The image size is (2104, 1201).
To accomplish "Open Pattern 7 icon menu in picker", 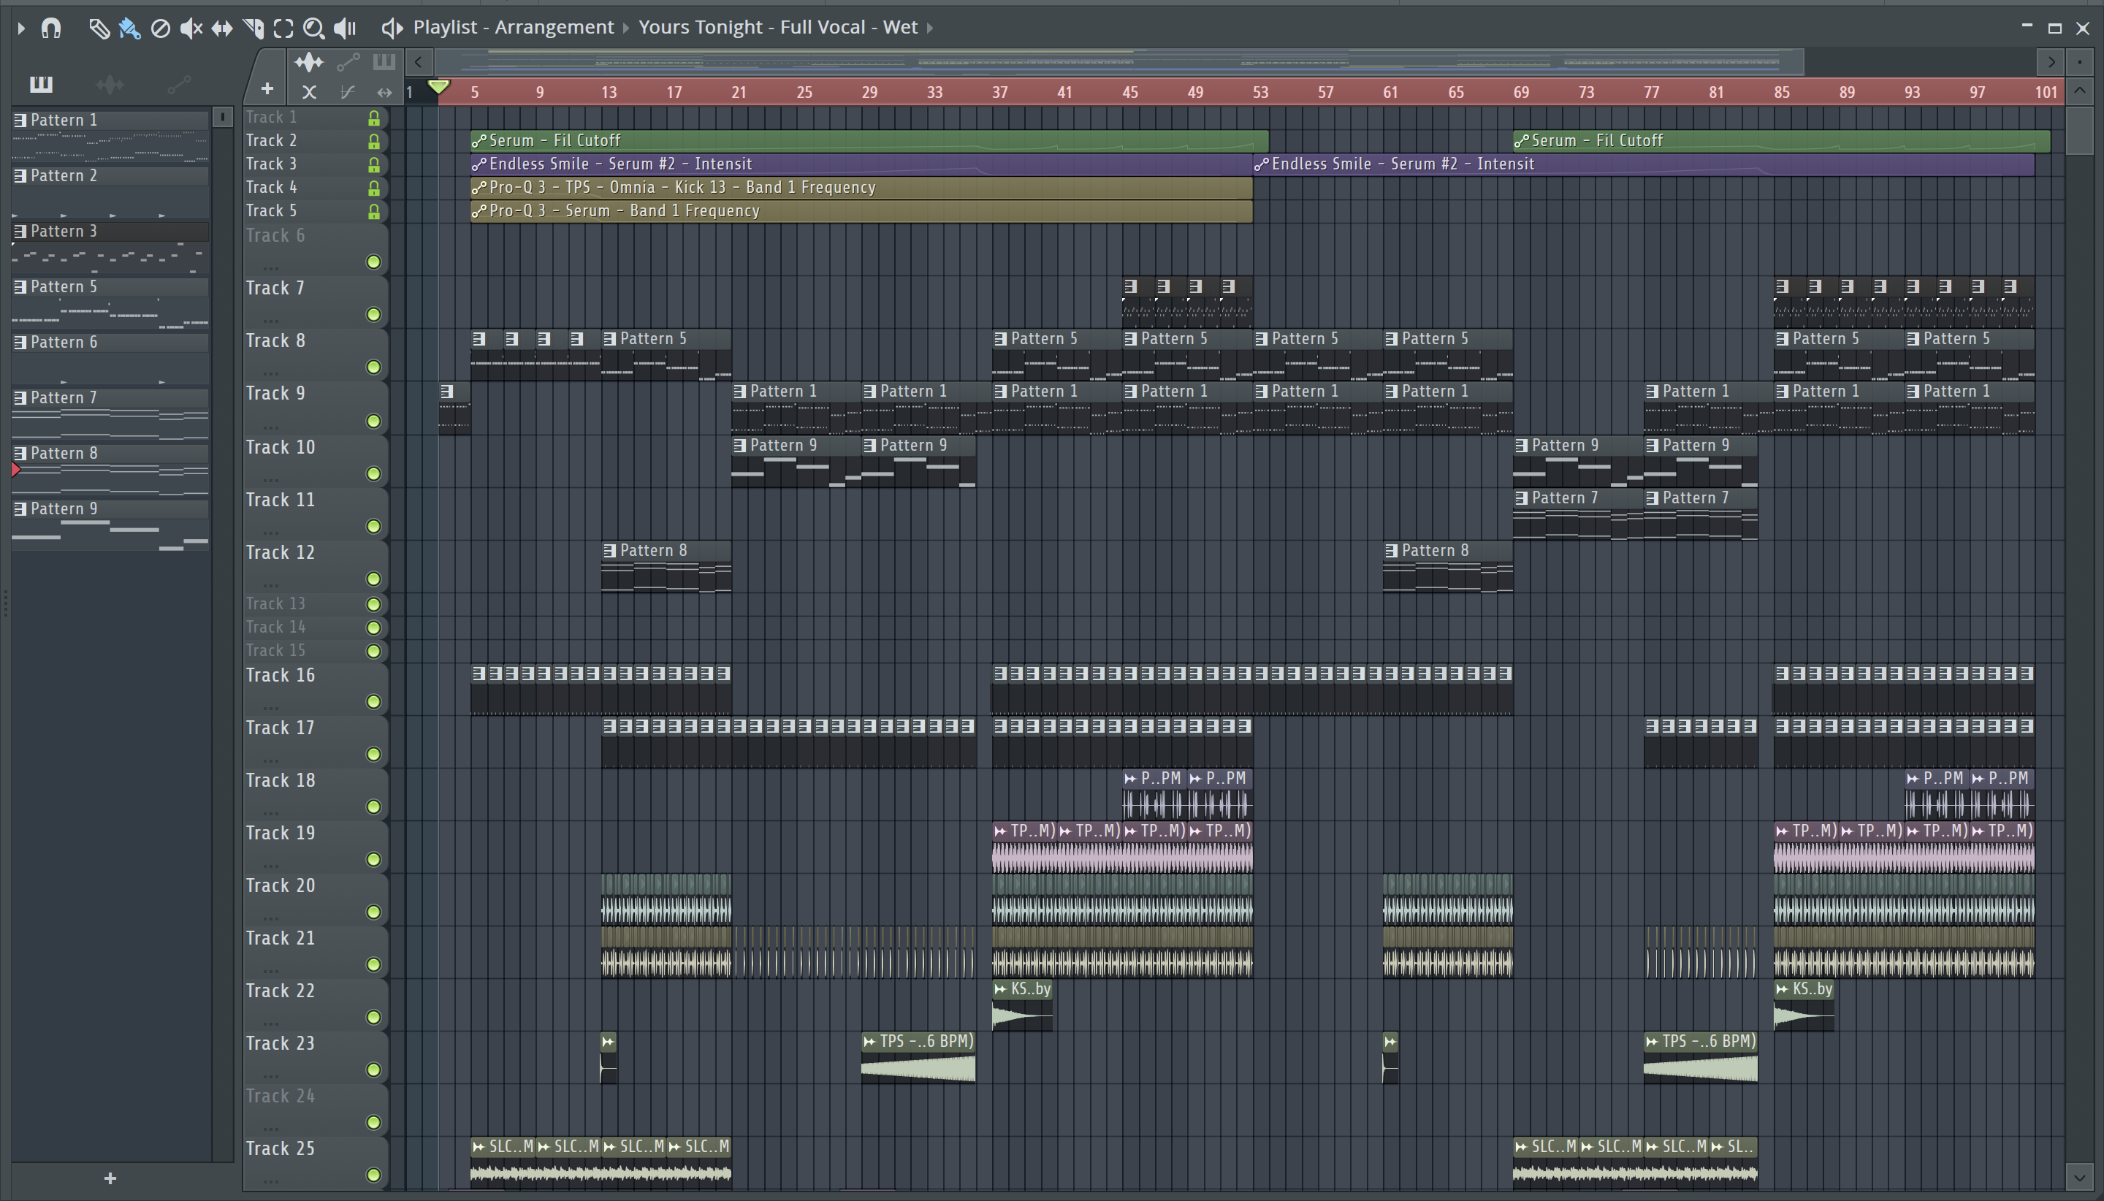I will click(20, 397).
